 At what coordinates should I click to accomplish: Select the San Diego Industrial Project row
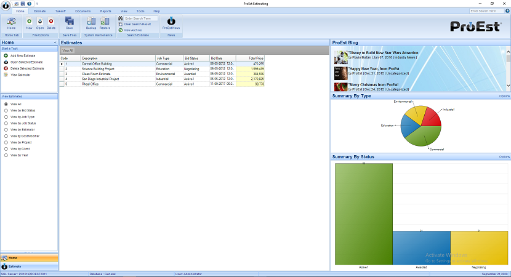[162, 79]
